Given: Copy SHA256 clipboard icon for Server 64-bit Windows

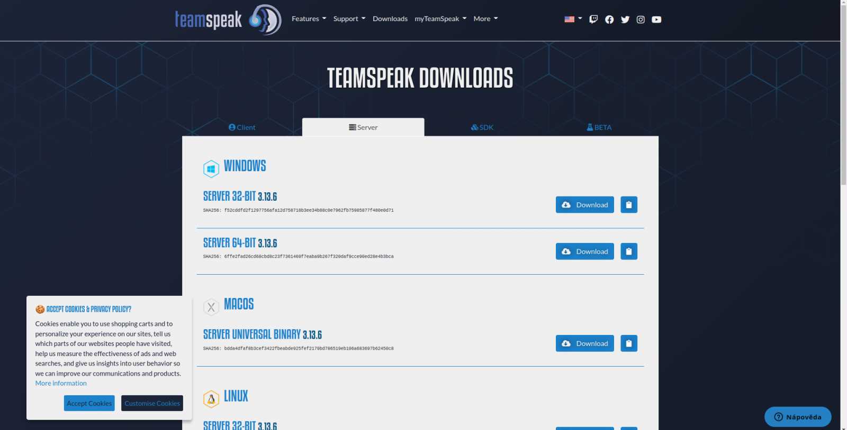Looking at the screenshot, I should click(x=629, y=251).
